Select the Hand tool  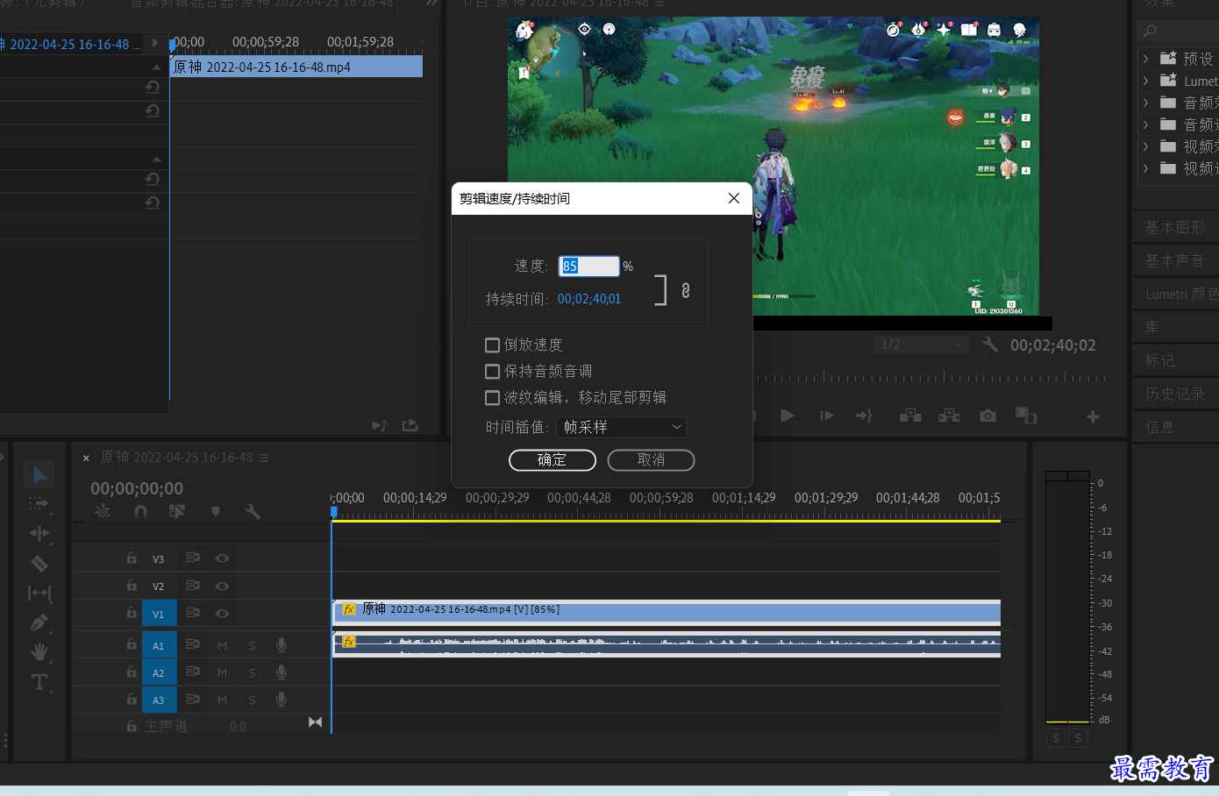(x=39, y=651)
